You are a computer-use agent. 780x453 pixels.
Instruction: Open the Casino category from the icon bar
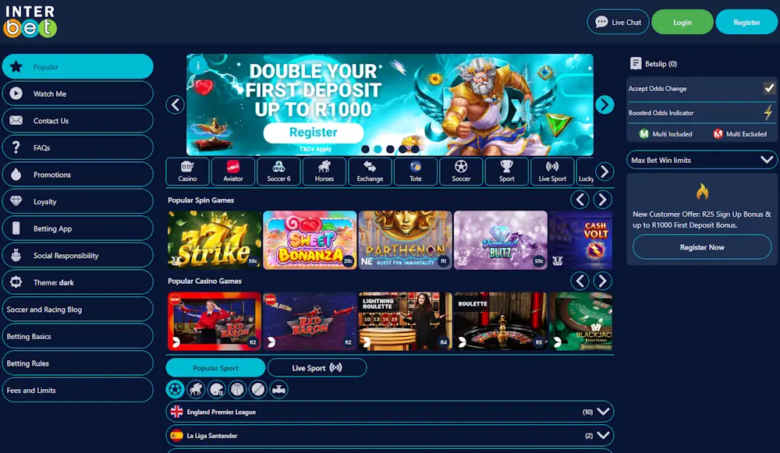point(187,172)
